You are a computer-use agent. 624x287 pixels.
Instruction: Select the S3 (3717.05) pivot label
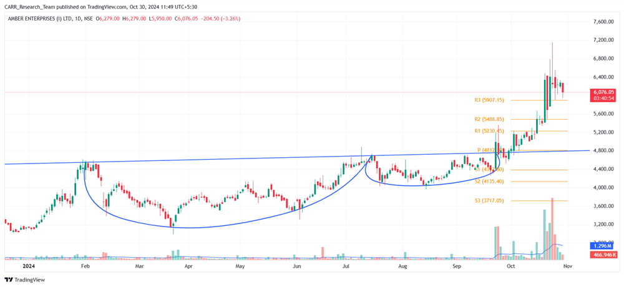point(489,201)
